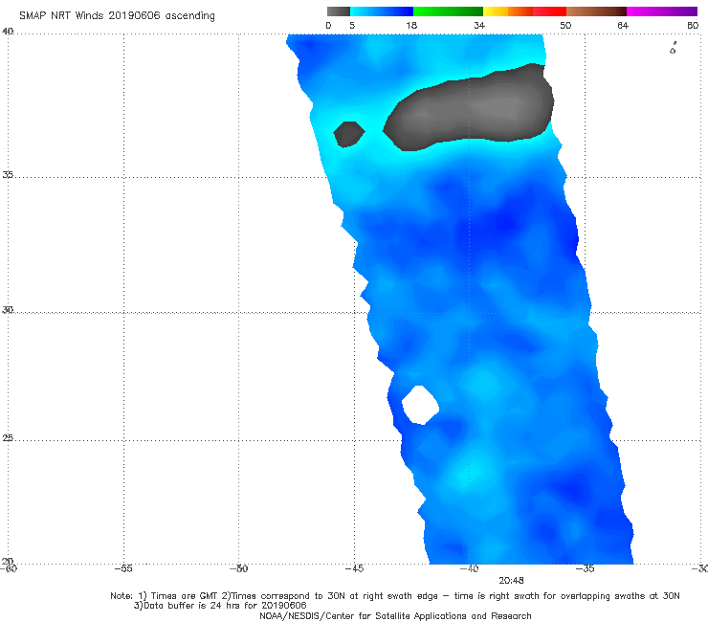This screenshot has width=708, height=622.
Task: Click the brown segment of the color bar
Action: [x=596, y=11]
